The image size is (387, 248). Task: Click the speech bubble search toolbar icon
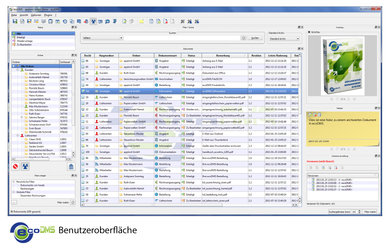(x=107, y=21)
